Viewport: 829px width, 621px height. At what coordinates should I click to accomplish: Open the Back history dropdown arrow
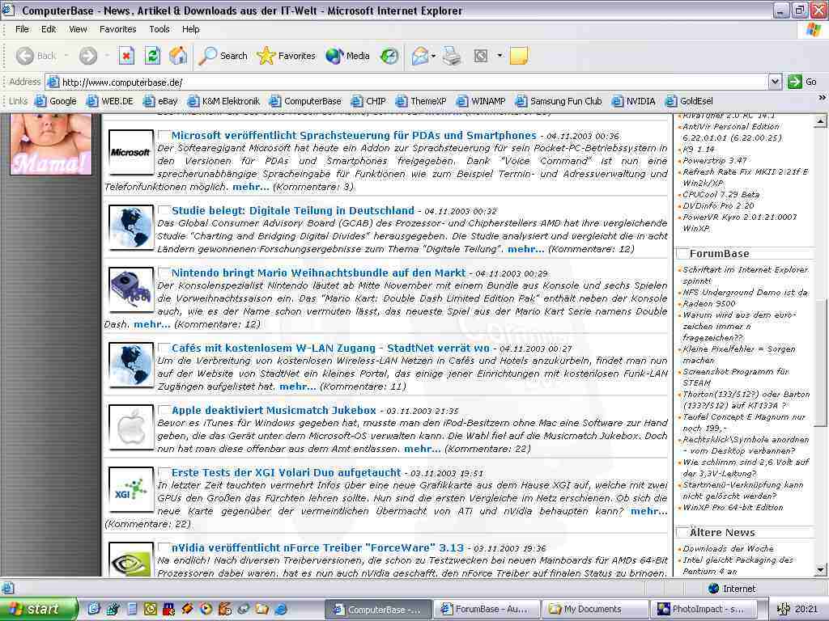(66, 56)
